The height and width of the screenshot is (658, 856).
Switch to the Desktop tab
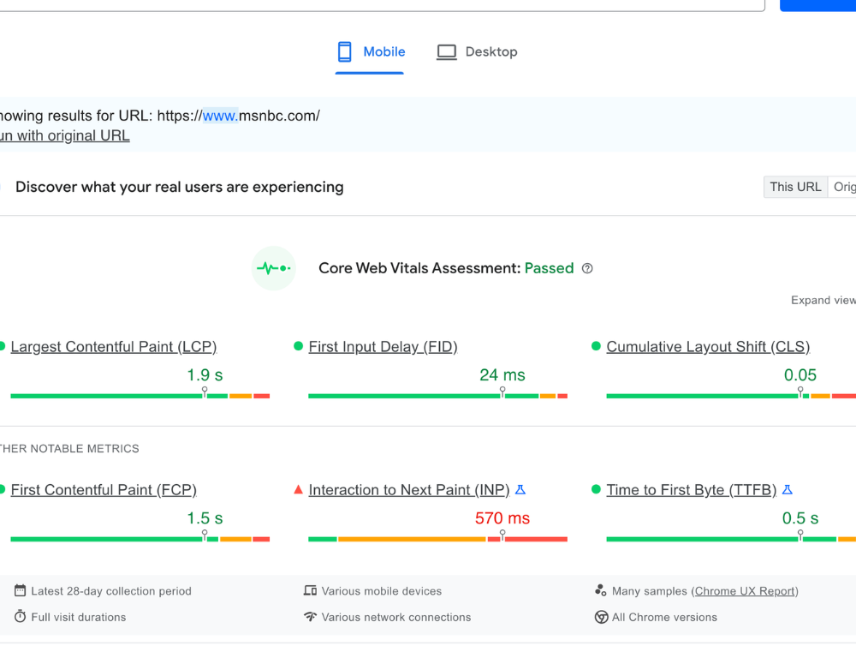tap(478, 52)
